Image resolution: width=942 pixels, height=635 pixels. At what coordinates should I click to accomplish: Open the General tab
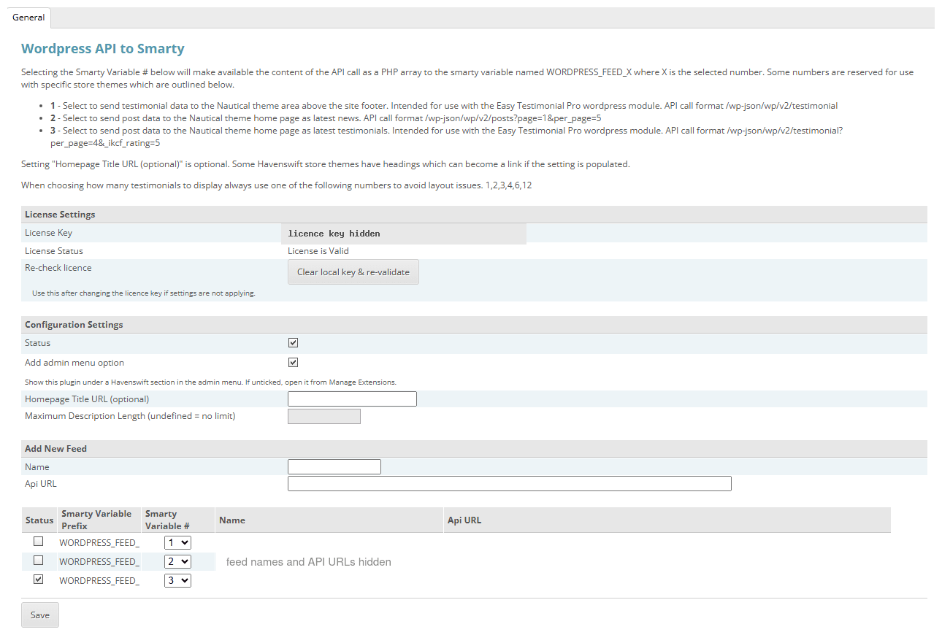(x=28, y=18)
